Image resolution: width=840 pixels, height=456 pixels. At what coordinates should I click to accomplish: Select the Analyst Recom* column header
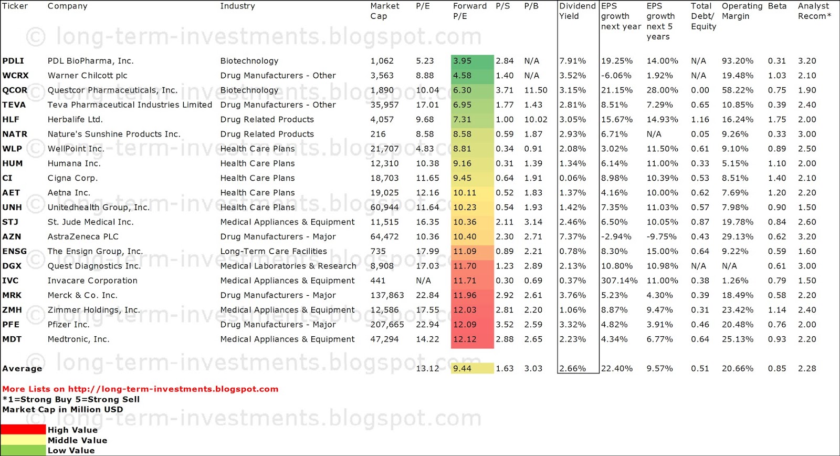(x=814, y=12)
